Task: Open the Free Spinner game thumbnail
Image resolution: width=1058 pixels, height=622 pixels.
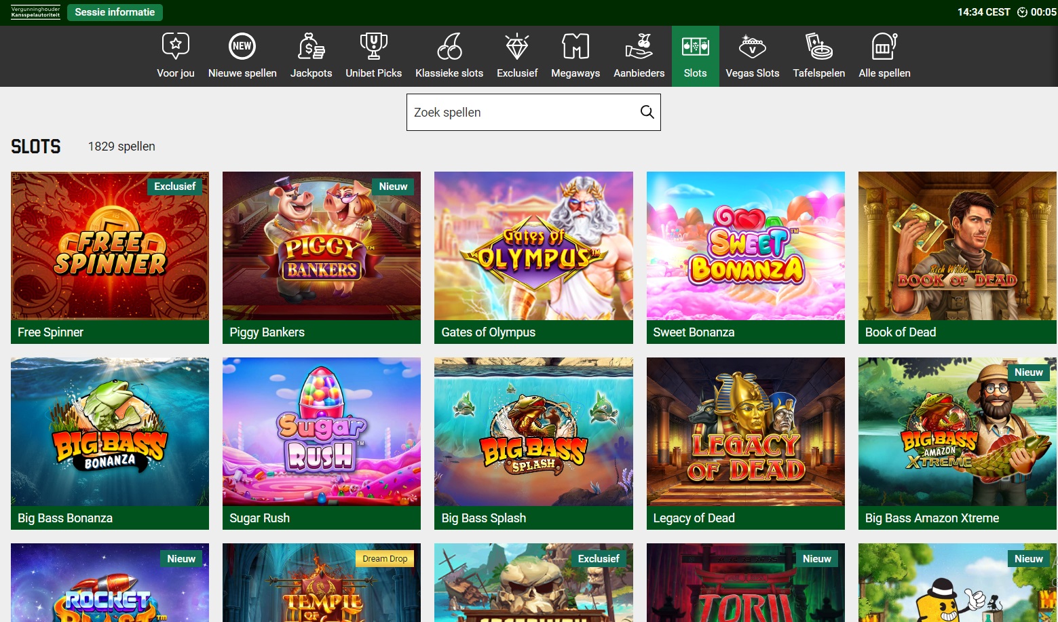Action: 110,246
